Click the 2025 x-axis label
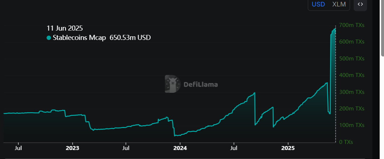384x159 pixels. coord(288,148)
